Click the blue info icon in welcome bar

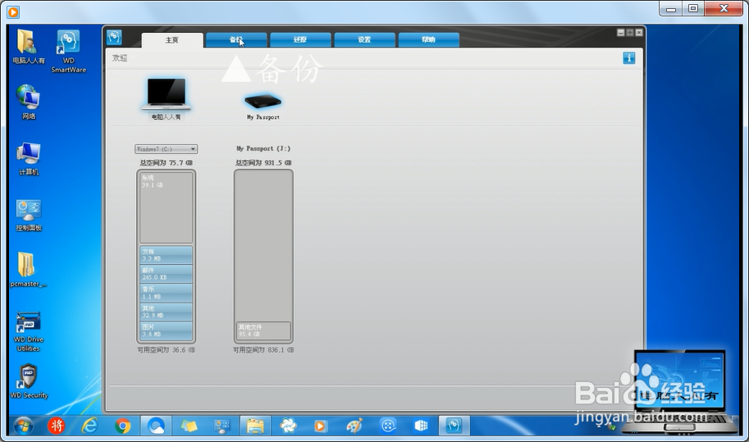[628, 58]
